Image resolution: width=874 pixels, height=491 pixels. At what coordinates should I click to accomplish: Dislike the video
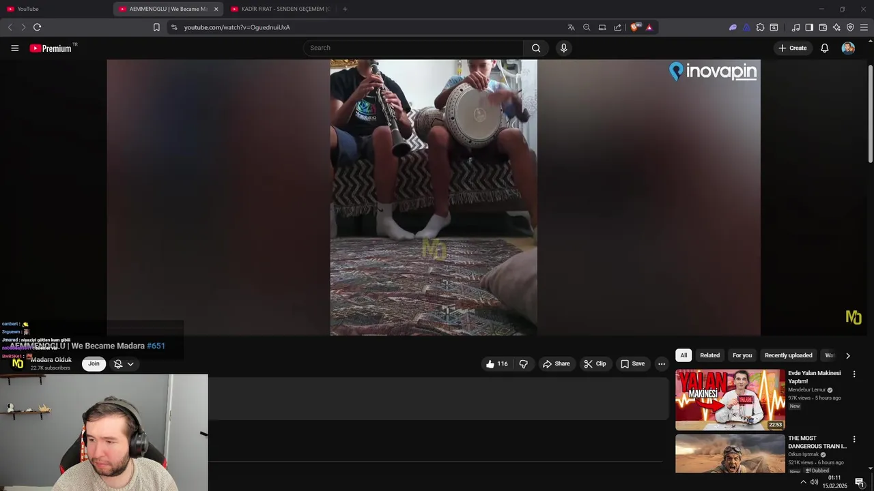point(524,363)
